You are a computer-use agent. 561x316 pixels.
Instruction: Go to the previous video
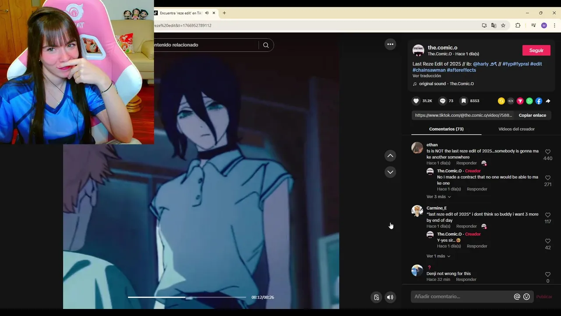tap(390, 156)
